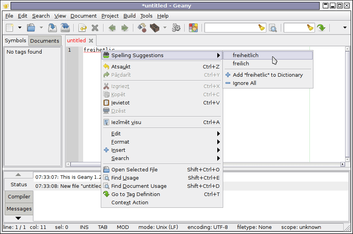Open the Help menu
Viewport: 353px width, 234px height.
coord(163,16)
